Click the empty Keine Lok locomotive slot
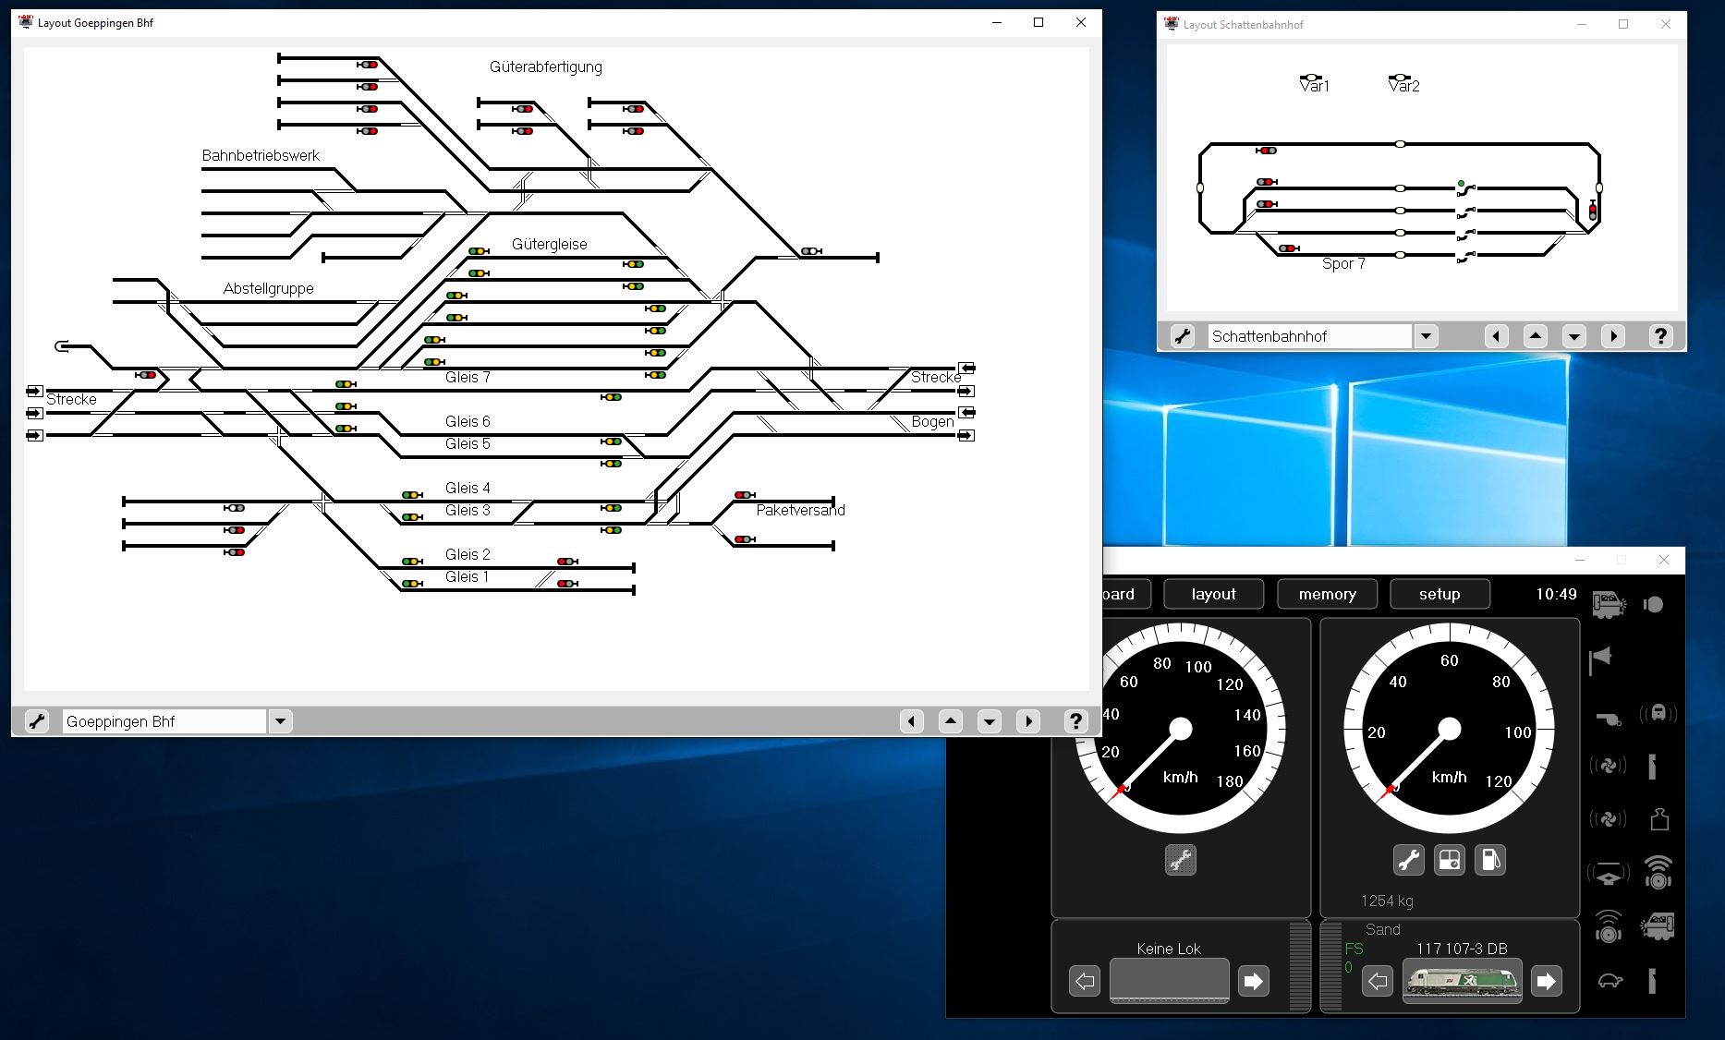The width and height of the screenshot is (1725, 1040). [x=1169, y=980]
